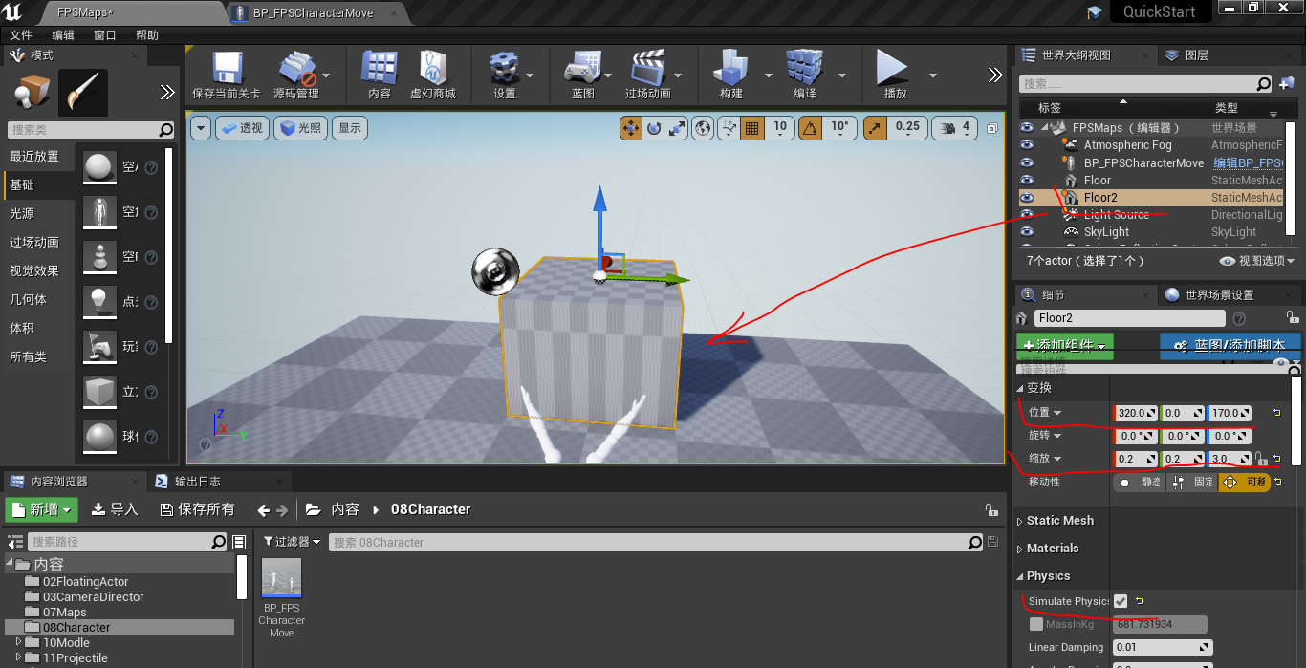Click the 显示 show button in viewport

pyautogui.click(x=350, y=128)
